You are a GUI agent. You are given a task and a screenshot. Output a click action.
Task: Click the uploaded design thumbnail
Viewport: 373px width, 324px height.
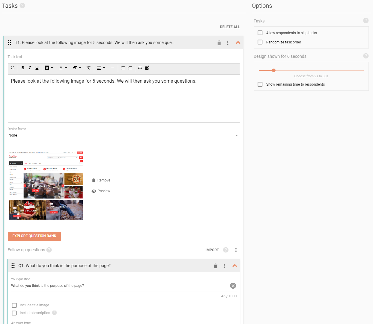(46, 185)
